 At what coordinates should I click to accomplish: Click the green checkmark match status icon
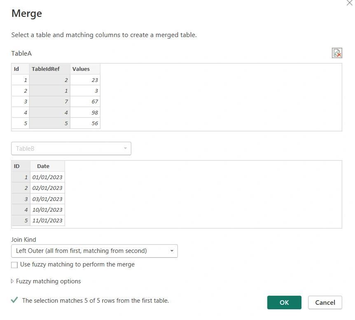pos(14,300)
